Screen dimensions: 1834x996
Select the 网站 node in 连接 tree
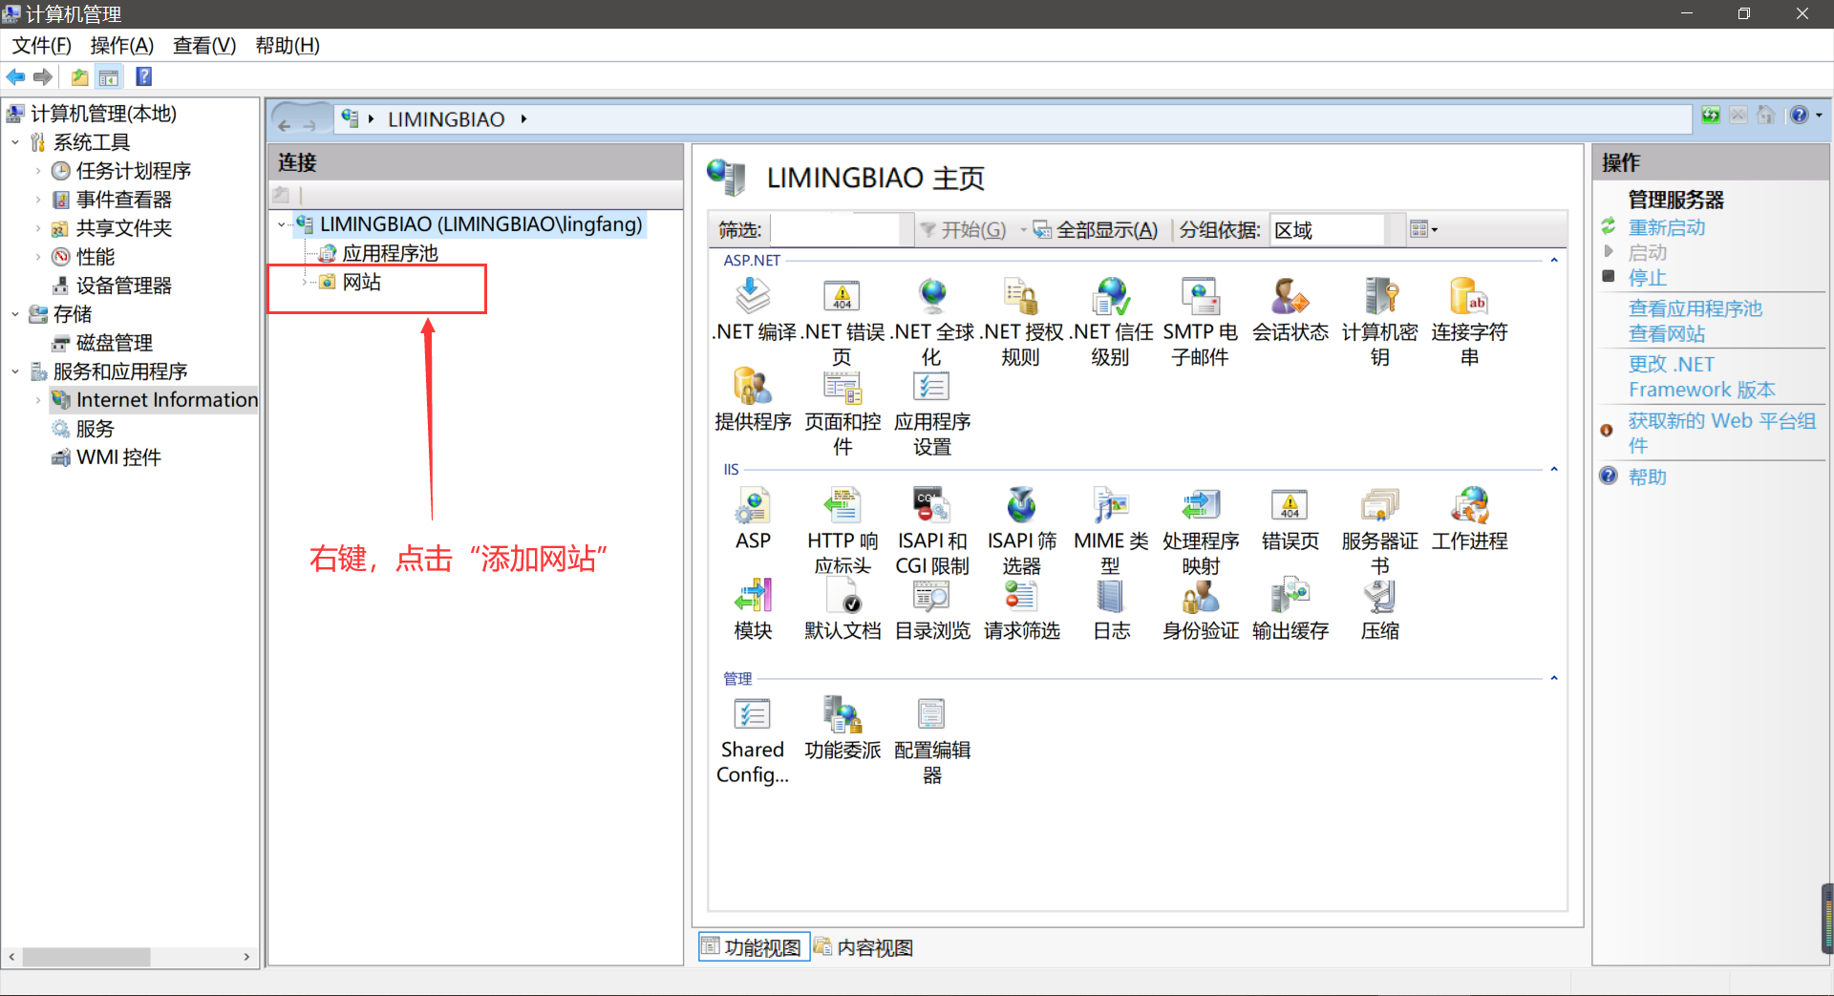click(x=362, y=282)
